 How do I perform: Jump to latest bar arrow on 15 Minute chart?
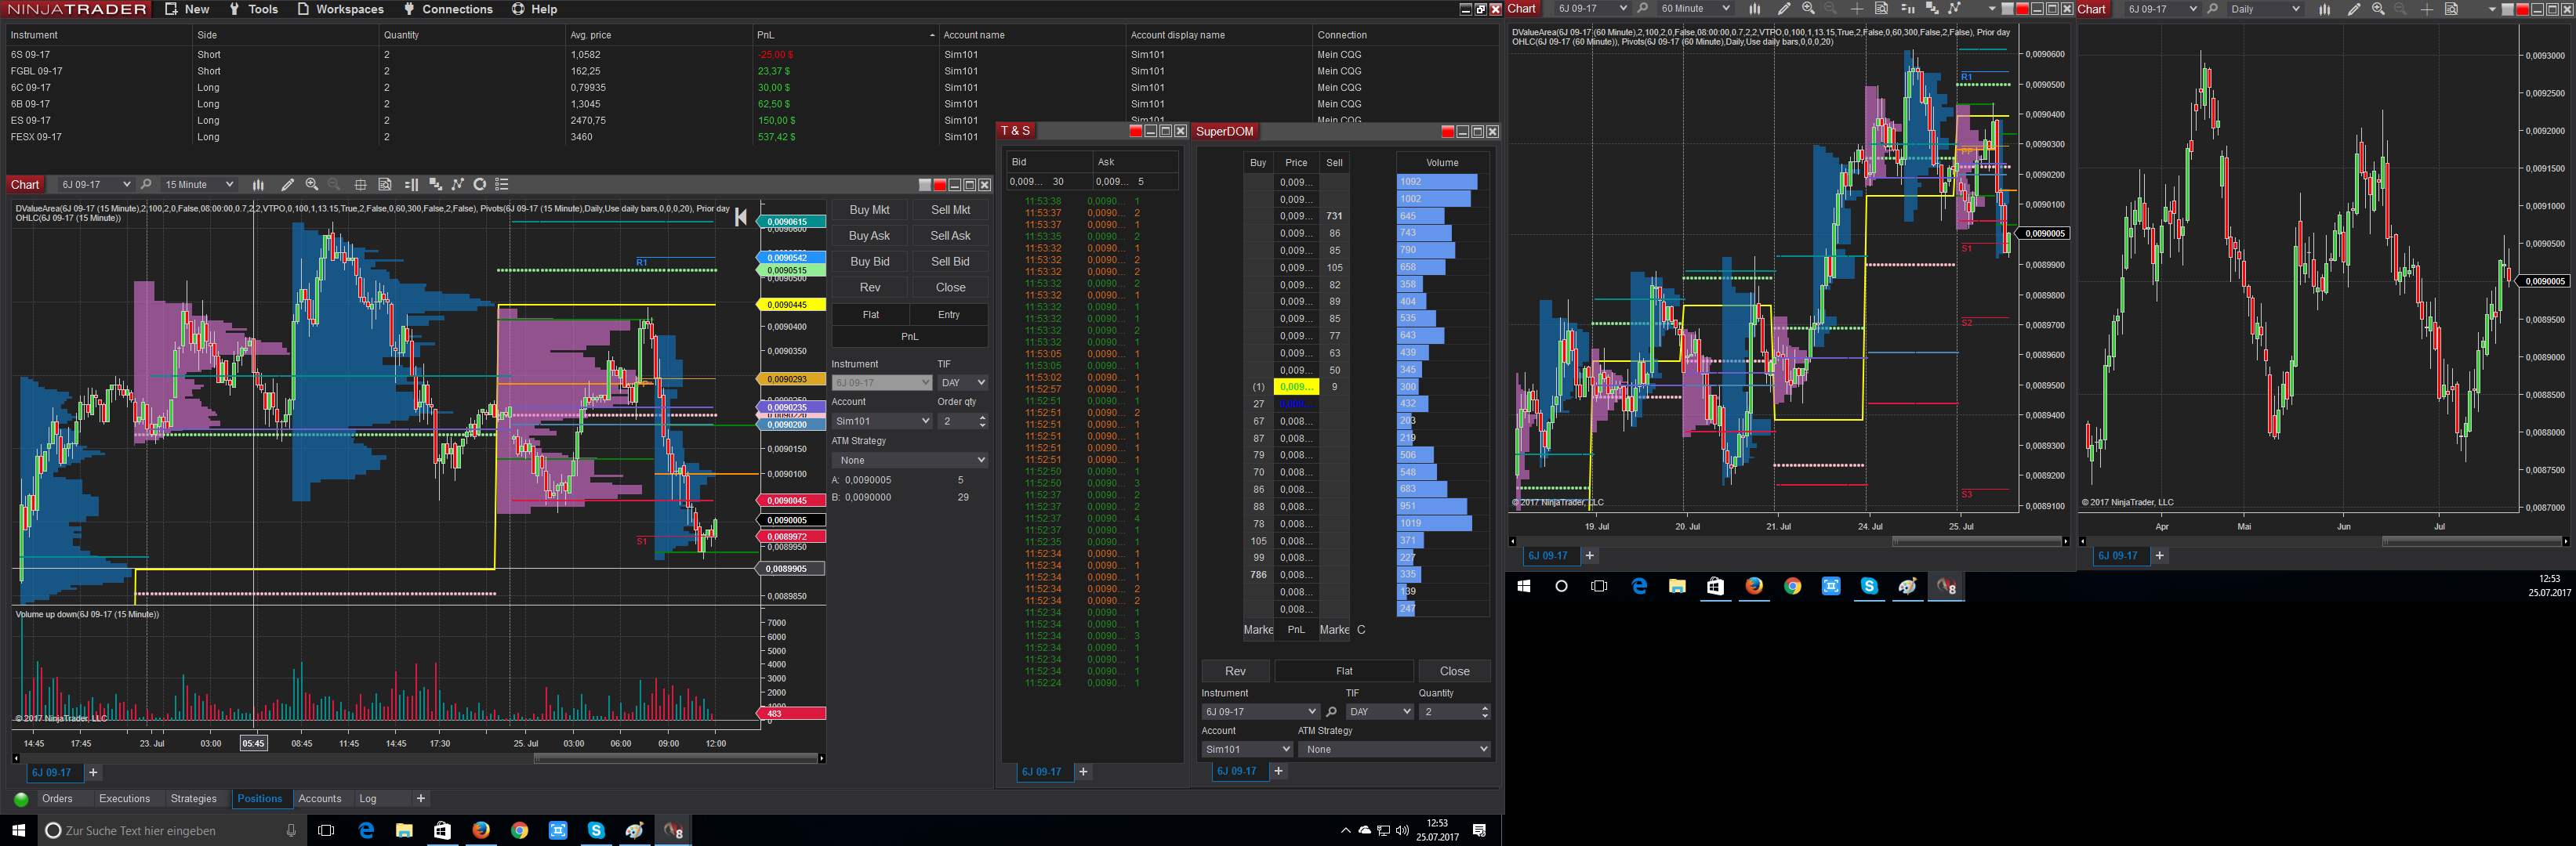pyautogui.click(x=741, y=218)
